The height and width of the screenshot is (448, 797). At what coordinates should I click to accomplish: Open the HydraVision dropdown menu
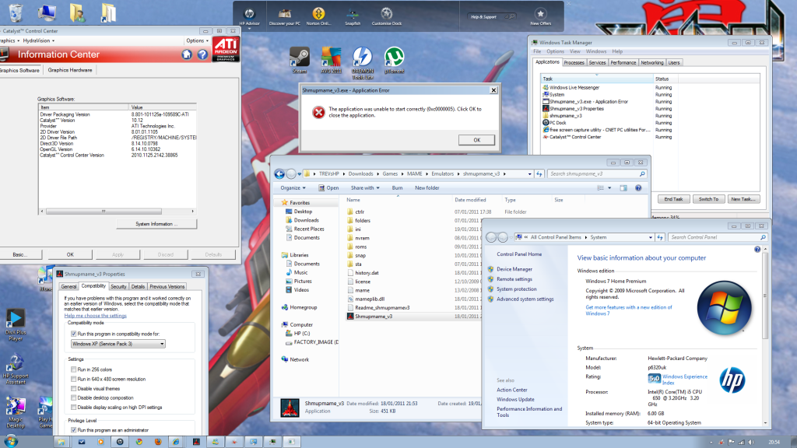tap(39, 40)
